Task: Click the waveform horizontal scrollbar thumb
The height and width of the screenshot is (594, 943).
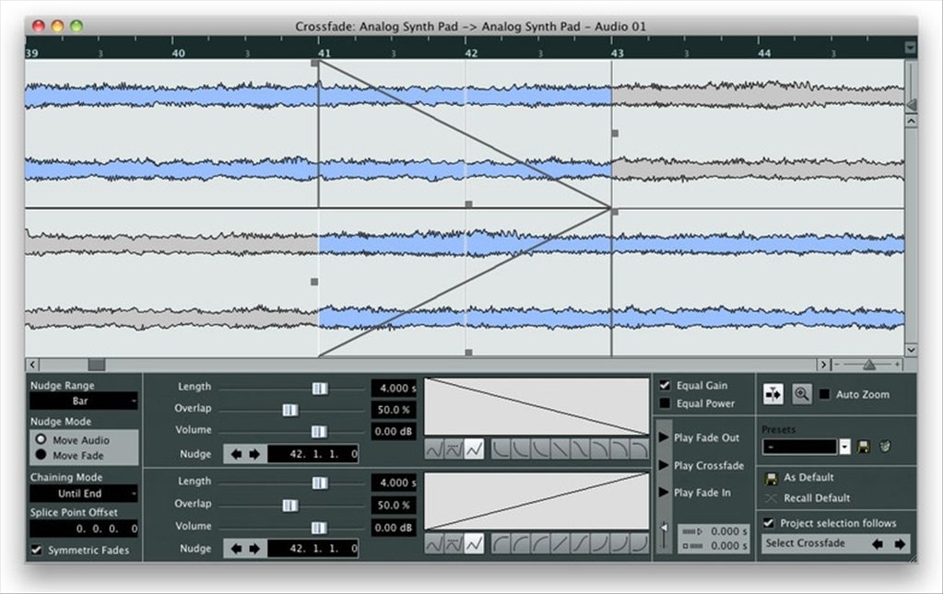Action: (x=96, y=365)
